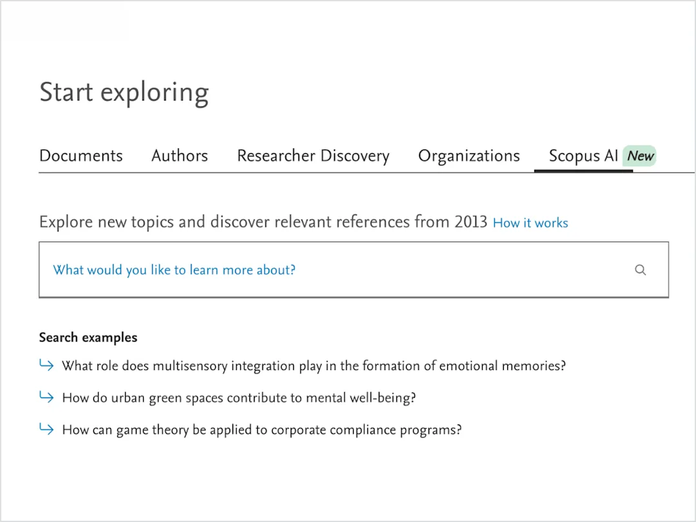Click the green New badge next to Scopus AI
The height and width of the screenshot is (522, 696).
(x=640, y=155)
